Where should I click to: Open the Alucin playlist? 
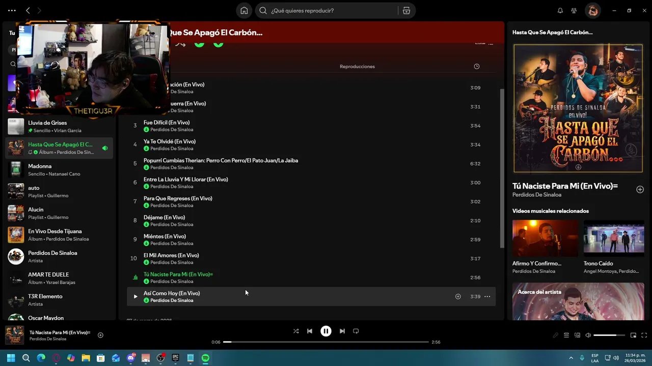(59, 213)
